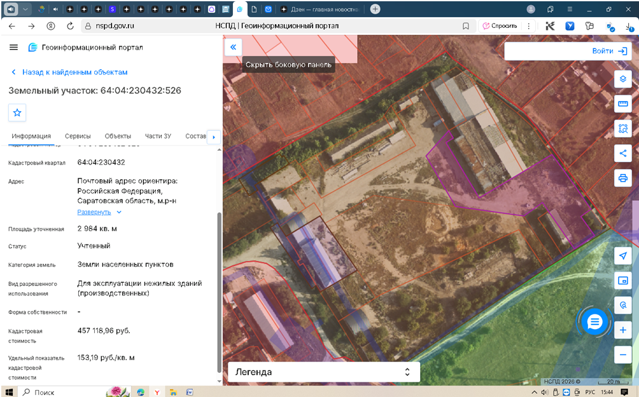This screenshot has height=397, width=639.
Task: Open the map layers icon
Action: pos(622,79)
